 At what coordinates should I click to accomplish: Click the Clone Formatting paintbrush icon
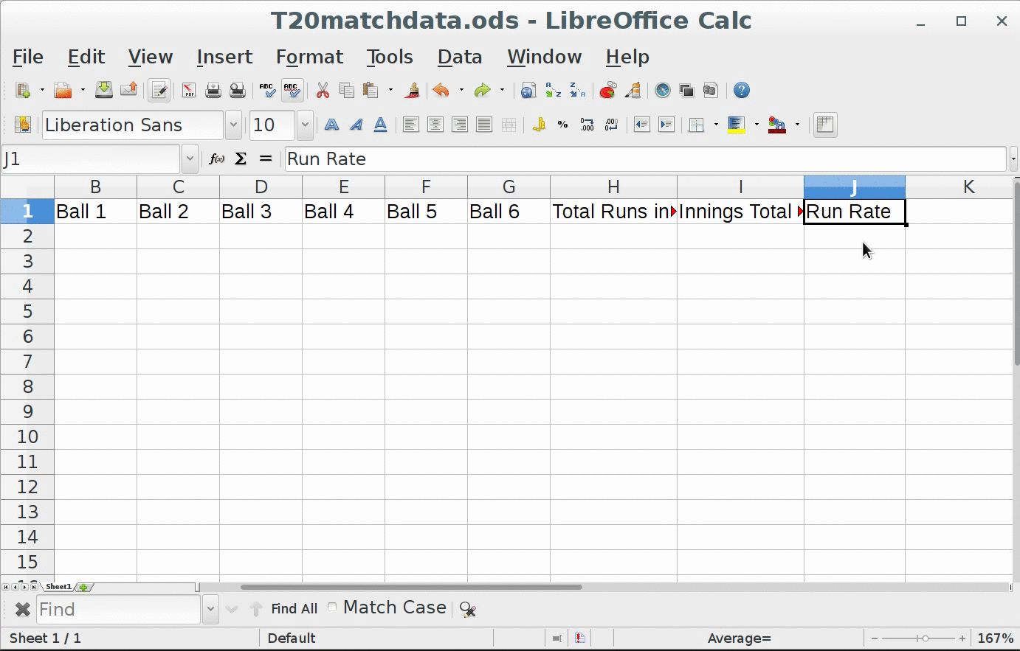pos(413,91)
